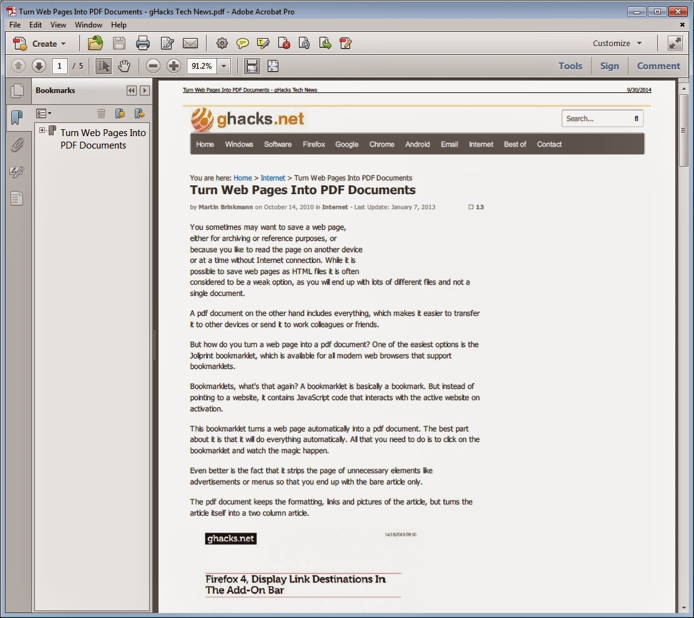694x618 pixels.
Task: Open the Edit menu
Action: (36, 25)
